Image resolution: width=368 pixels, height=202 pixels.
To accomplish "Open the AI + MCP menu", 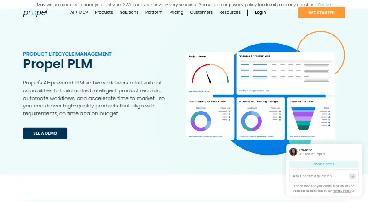I will click(x=79, y=12).
